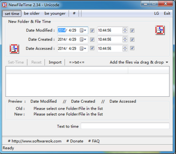Open the Date Accessed calendar picker icon
The image size is (176, 154).
(x=83, y=49)
